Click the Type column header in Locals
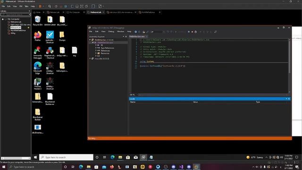Screen dimensions: 302x170 (258, 102)
